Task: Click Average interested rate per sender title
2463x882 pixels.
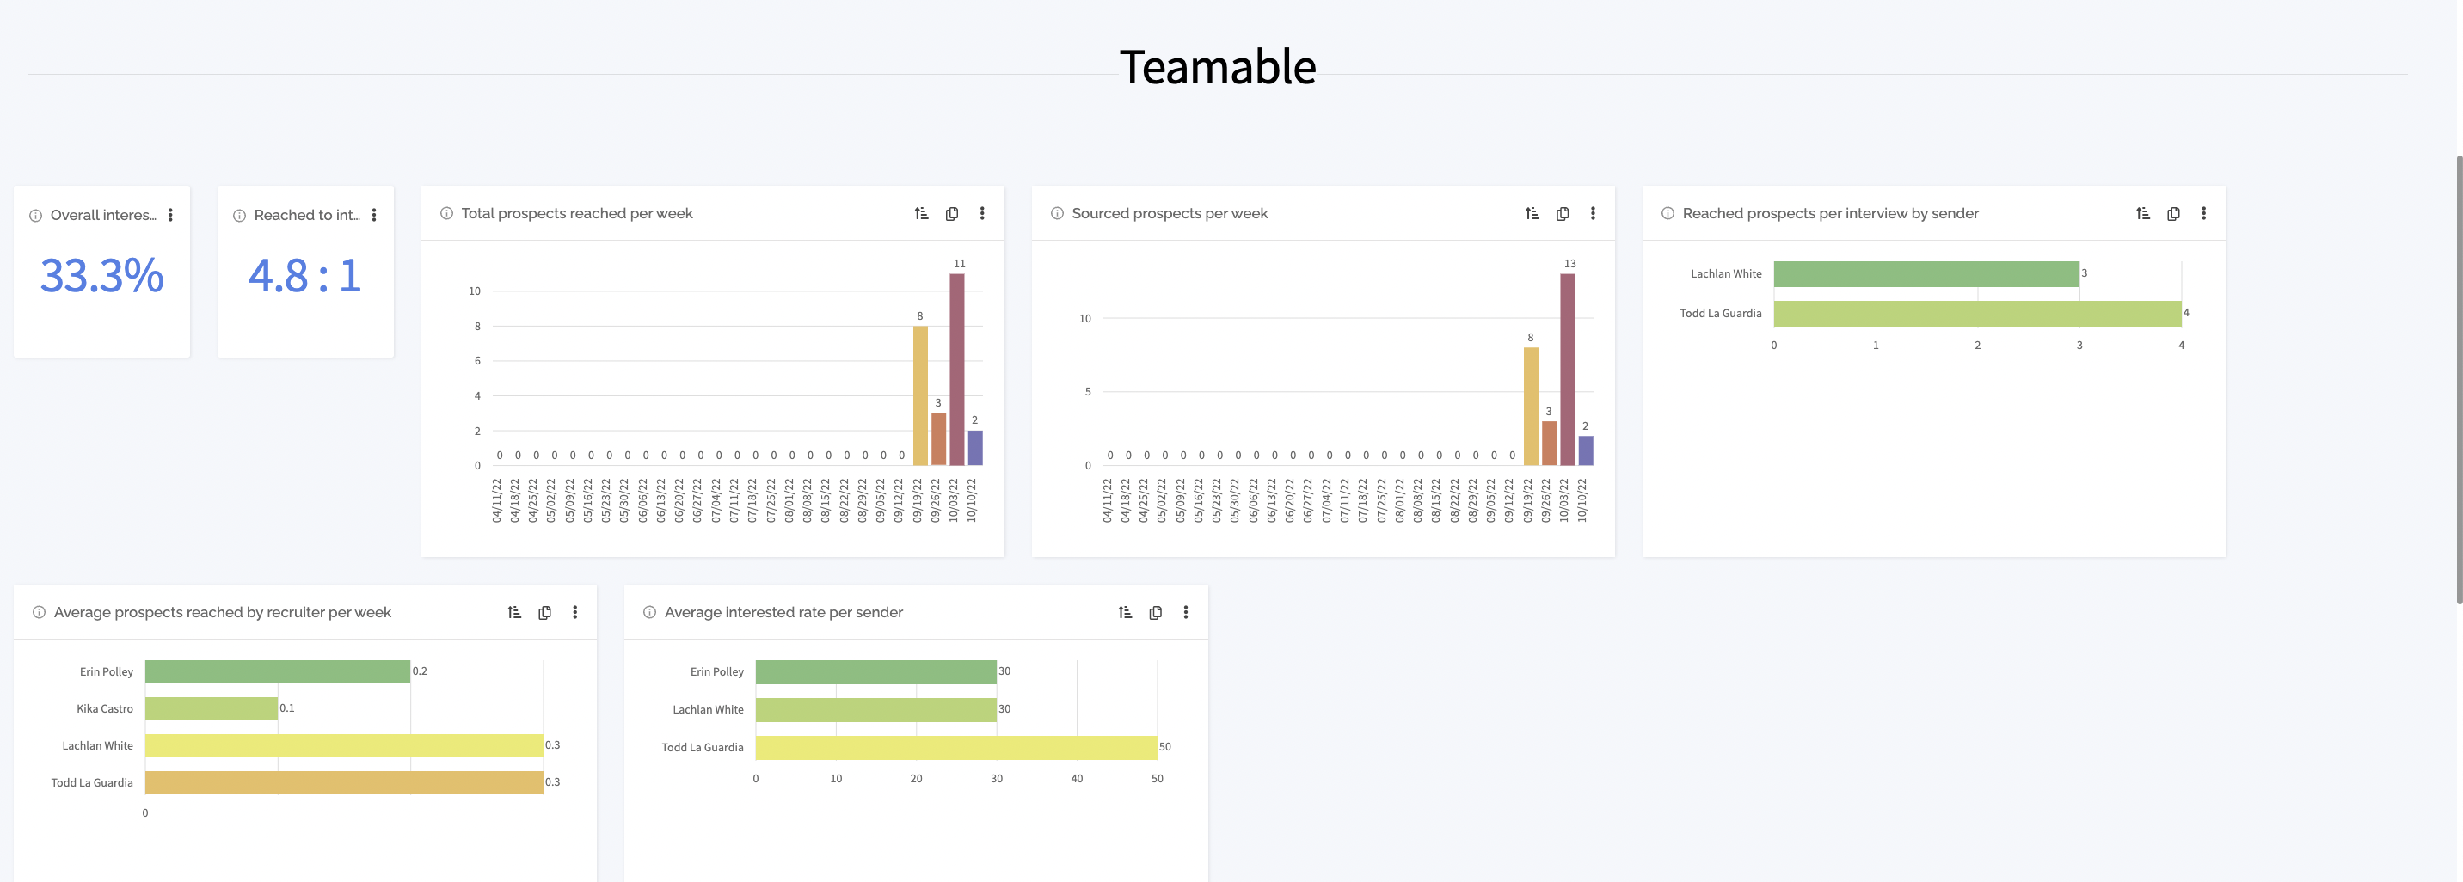Action: pyautogui.click(x=783, y=613)
